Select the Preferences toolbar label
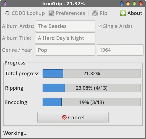Image resolution: width=146 pixels, height=139 pixels. pos(71,13)
